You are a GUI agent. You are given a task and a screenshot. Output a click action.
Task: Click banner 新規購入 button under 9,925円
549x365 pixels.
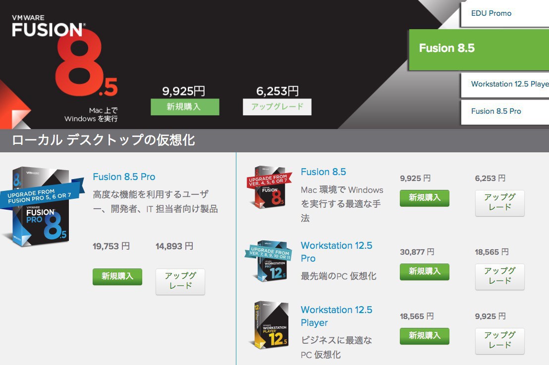tap(185, 107)
